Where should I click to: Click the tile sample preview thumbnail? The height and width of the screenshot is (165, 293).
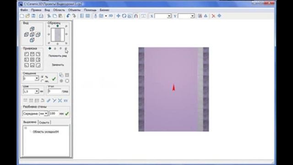[58, 35]
